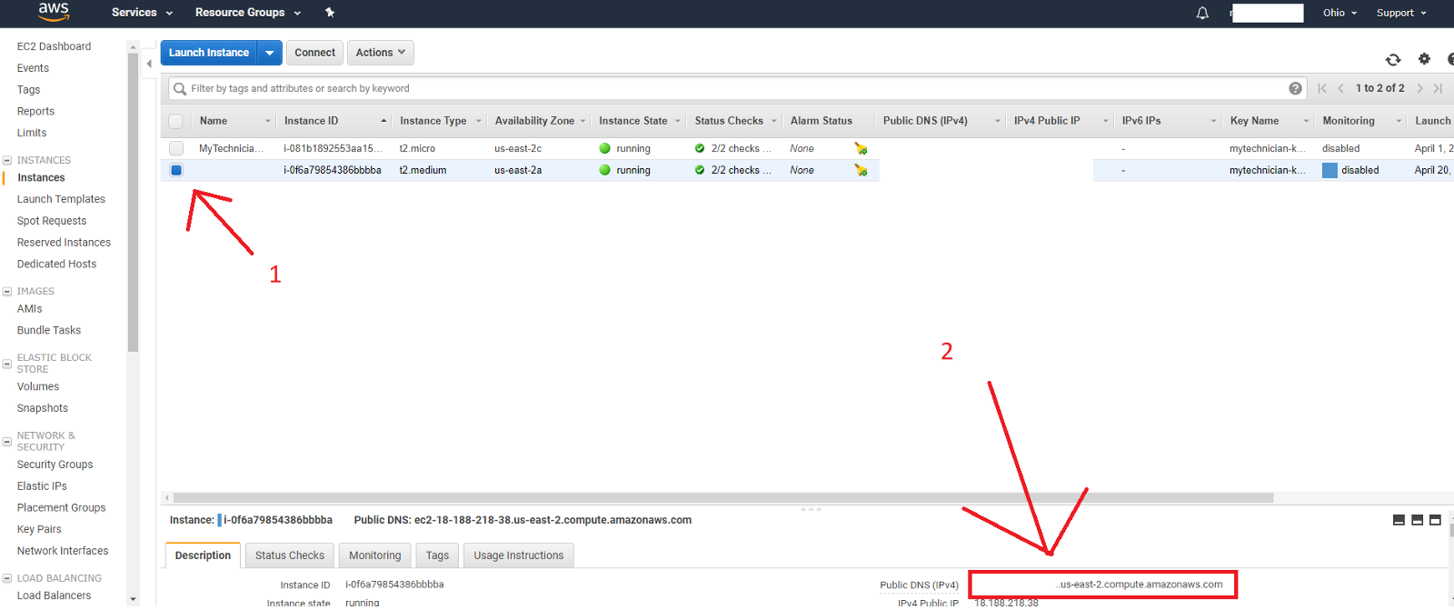The width and height of the screenshot is (1454, 610).
Task: Open Network Interfaces in sidebar
Action: 63,551
